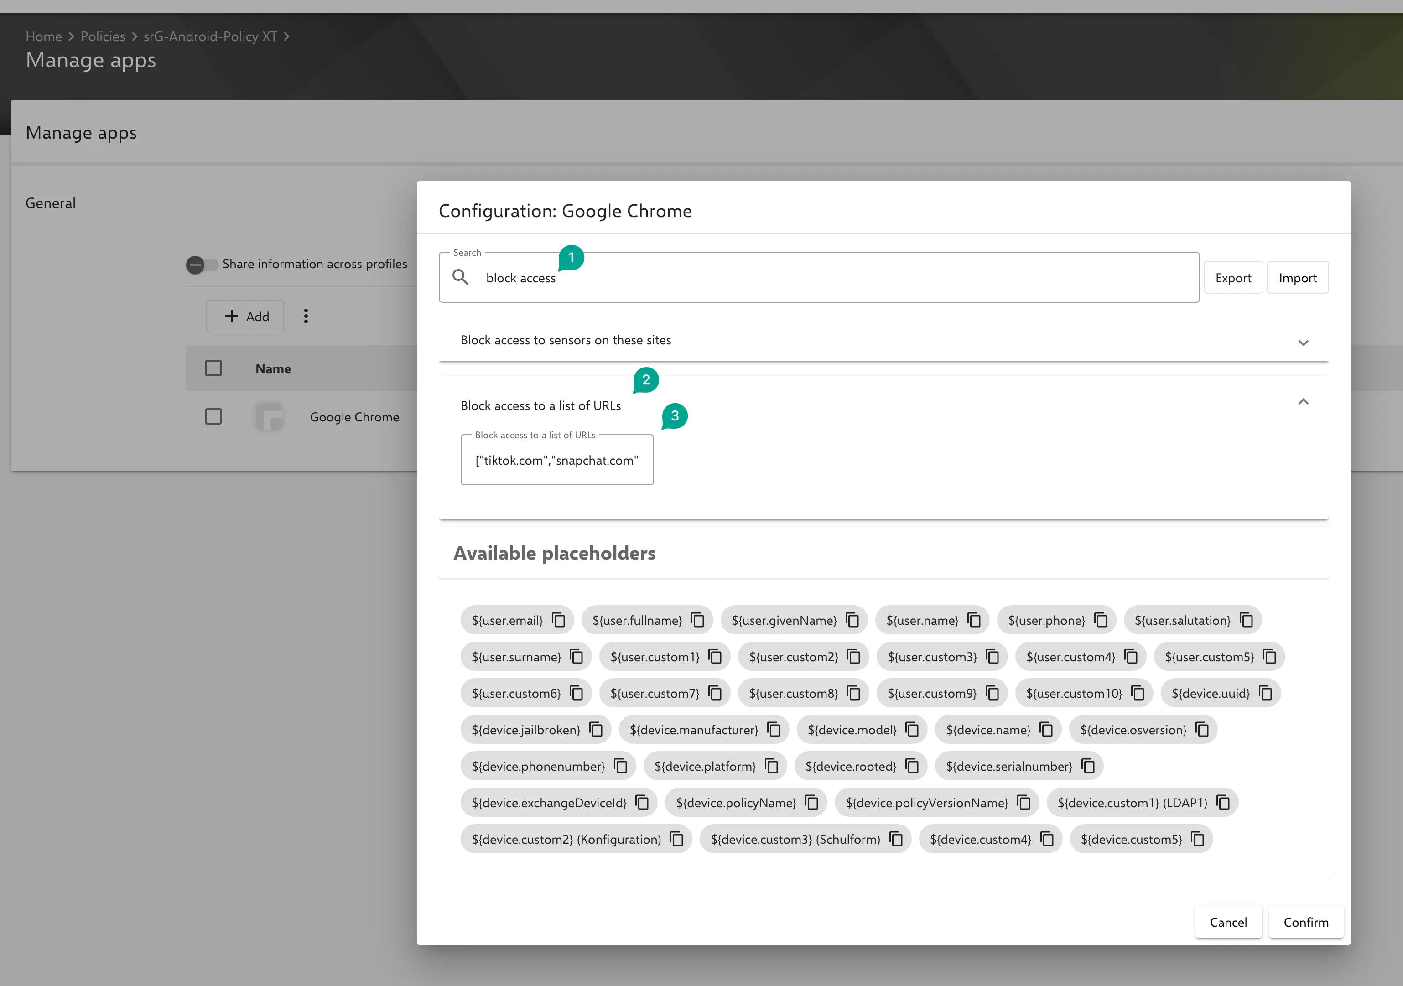1403x986 pixels.
Task: Copy the ${device.manufacturer} placeholder
Action: (774, 730)
